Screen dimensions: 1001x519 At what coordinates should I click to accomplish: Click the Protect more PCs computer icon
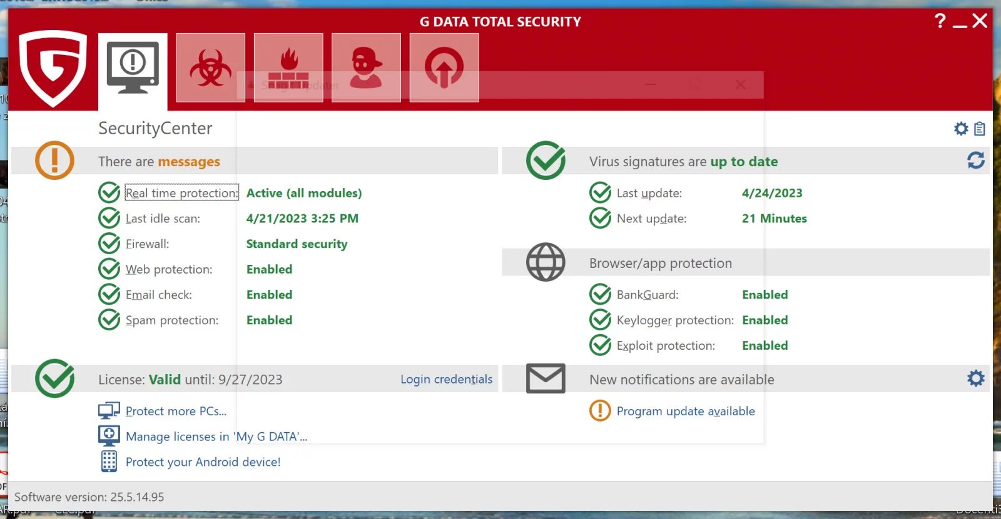[109, 410]
